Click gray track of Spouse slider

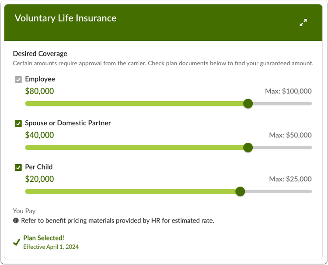point(283,148)
